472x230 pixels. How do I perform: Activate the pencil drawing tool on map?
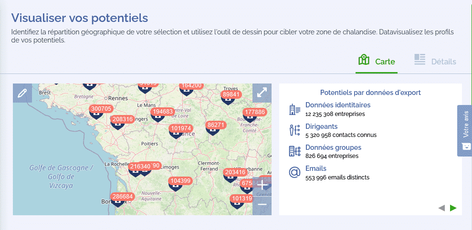point(22,93)
